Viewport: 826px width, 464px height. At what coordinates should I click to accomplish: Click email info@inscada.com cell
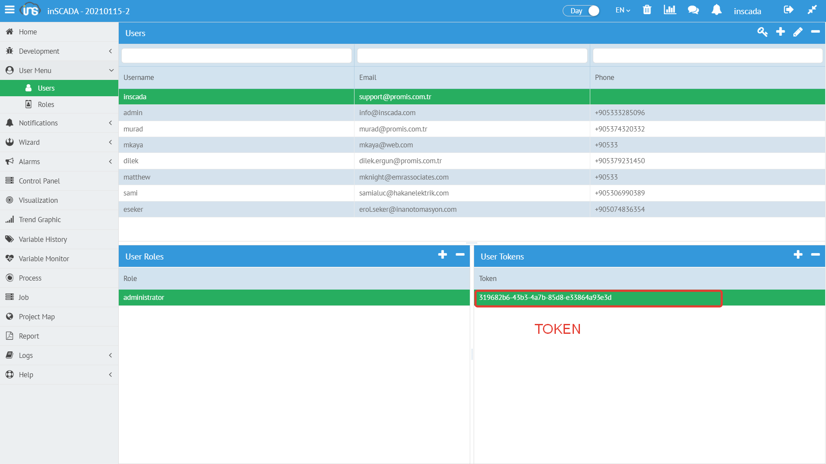[472, 113]
